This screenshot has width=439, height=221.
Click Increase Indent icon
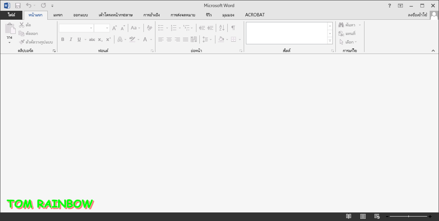(x=210, y=28)
